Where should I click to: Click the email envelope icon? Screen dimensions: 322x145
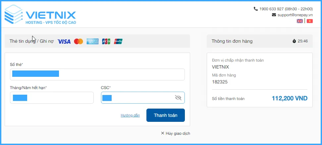point(274,15)
